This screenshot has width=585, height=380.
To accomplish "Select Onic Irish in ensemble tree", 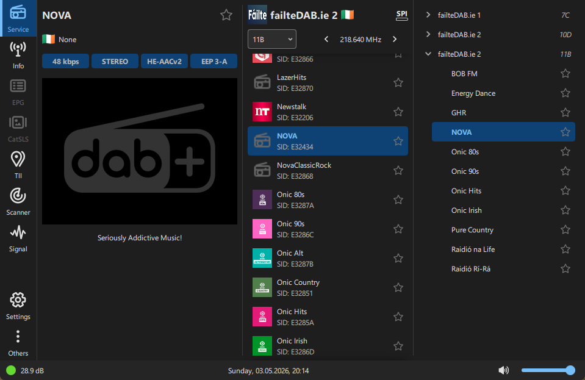I will pos(503,210).
